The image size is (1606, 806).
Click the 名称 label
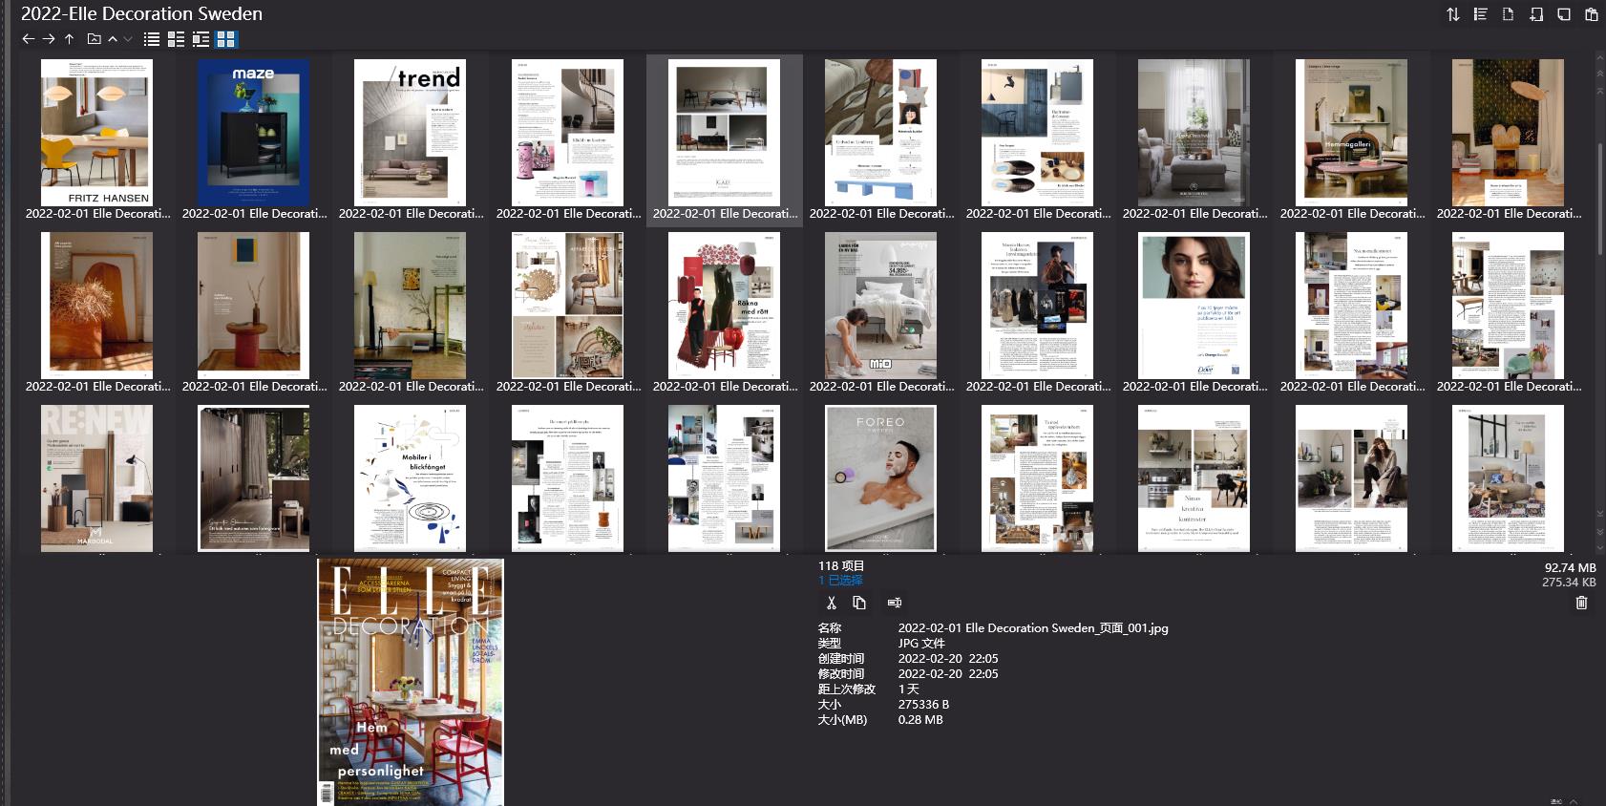pyautogui.click(x=830, y=627)
